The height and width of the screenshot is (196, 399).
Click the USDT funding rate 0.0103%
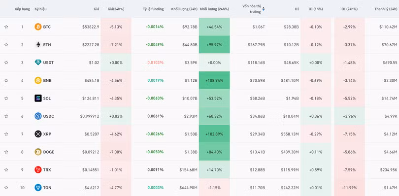pyautogui.click(x=156, y=63)
